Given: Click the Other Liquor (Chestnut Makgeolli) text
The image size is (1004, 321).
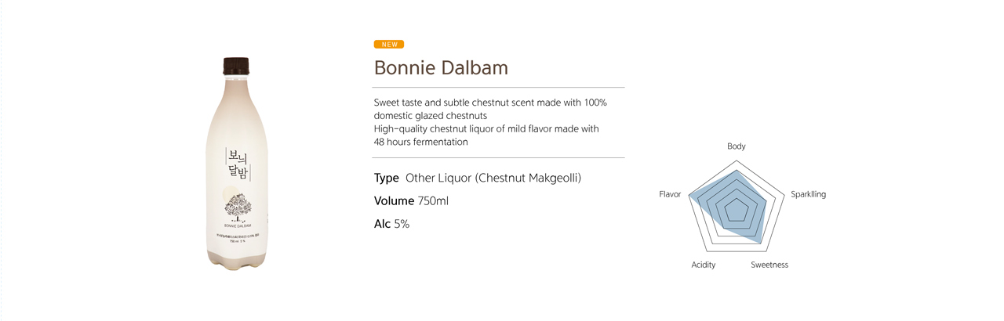Looking at the screenshot, I should click(493, 179).
